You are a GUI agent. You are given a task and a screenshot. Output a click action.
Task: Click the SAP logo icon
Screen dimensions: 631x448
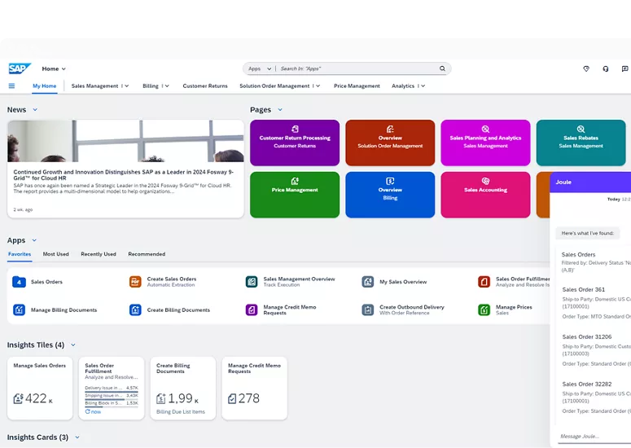pos(20,69)
